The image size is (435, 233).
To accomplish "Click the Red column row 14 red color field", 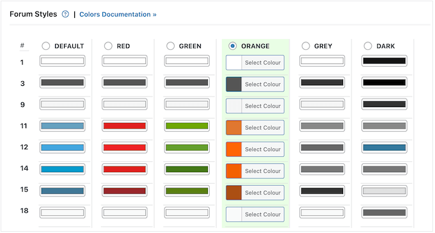I will [125, 169].
